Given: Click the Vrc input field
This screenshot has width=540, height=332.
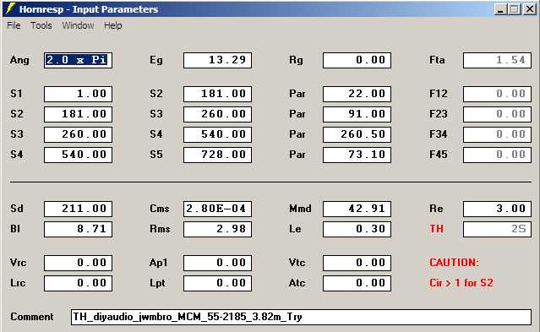Looking at the screenshot, I should (x=79, y=263).
